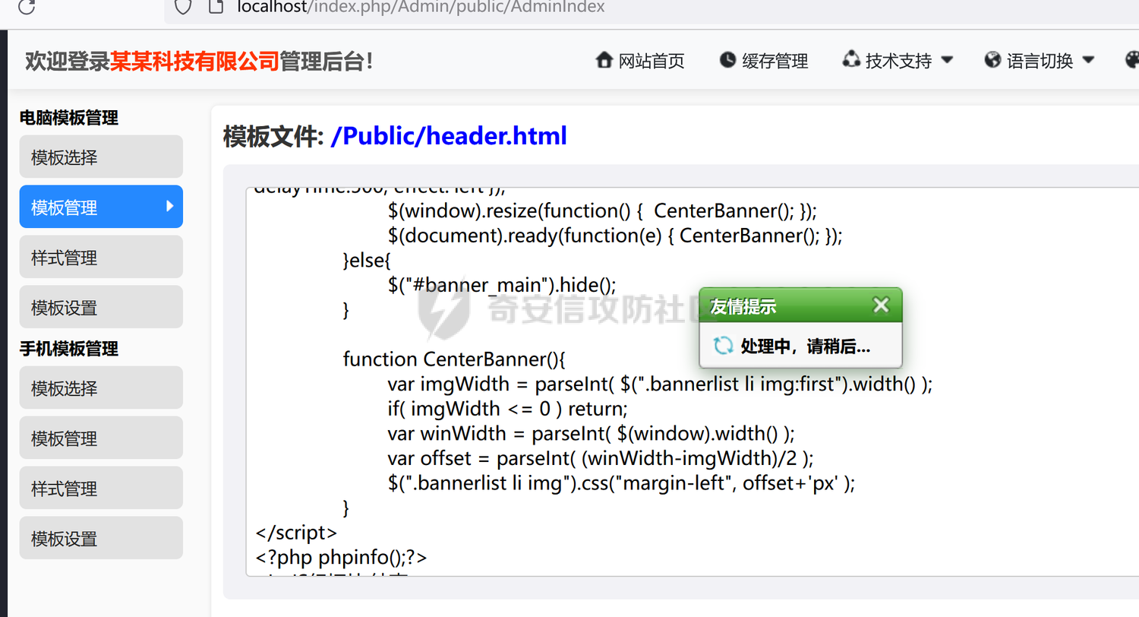The width and height of the screenshot is (1139, 617).
Task: Click the if( imgWidth <= 0 ) return line
Action: (x=508, y=409)
